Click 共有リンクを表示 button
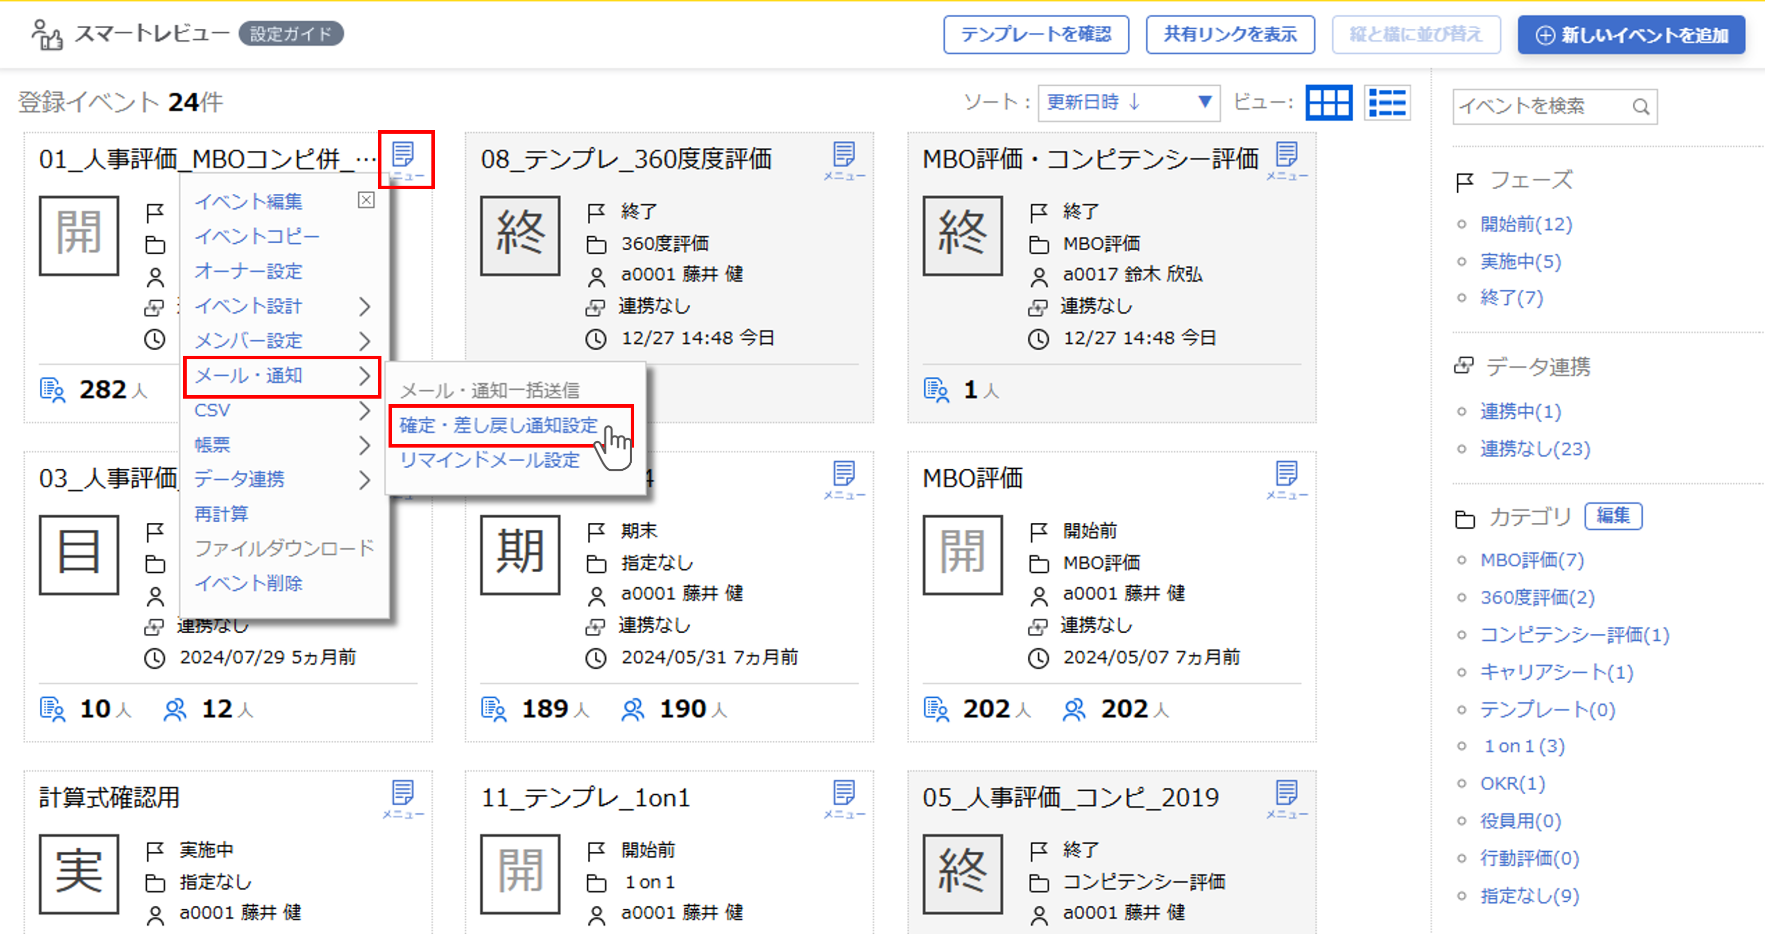 click(x=1230, y=34)
